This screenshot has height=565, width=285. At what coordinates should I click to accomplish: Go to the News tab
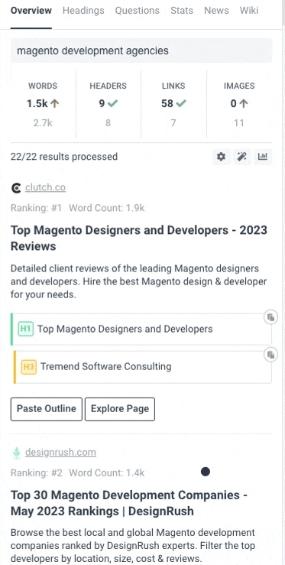(x=216, y=11)
